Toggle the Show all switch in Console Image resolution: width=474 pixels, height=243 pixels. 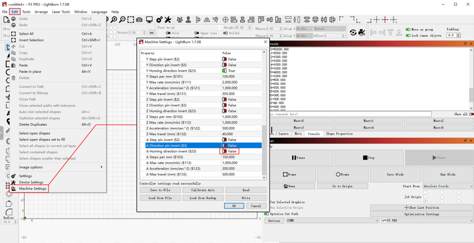471,114
